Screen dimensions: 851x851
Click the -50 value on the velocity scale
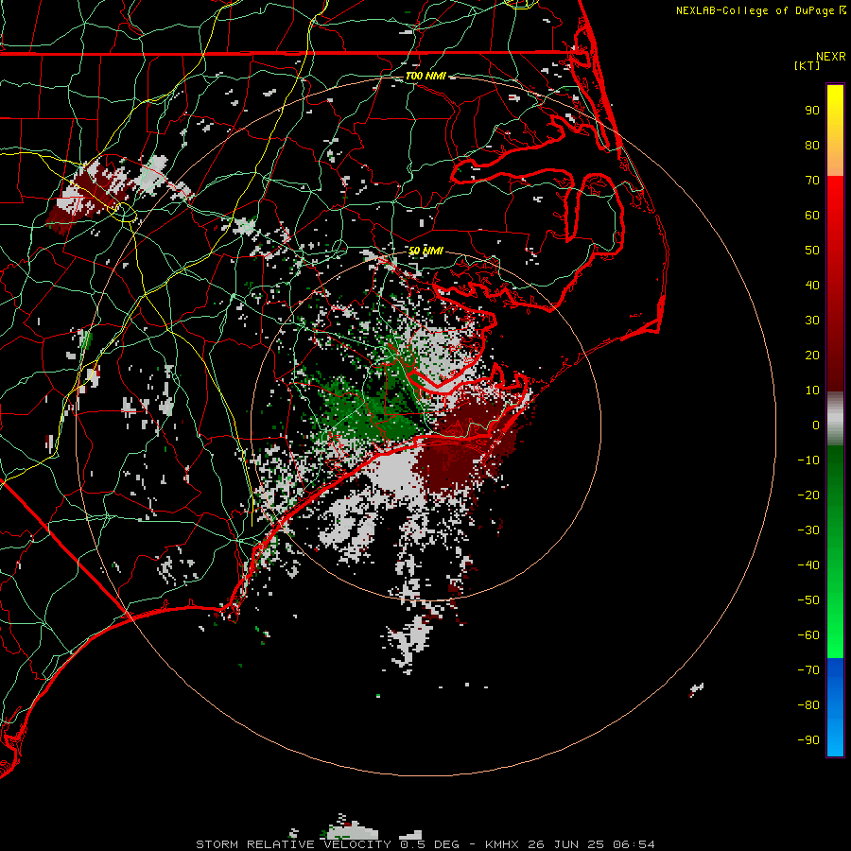pos(808,600)
